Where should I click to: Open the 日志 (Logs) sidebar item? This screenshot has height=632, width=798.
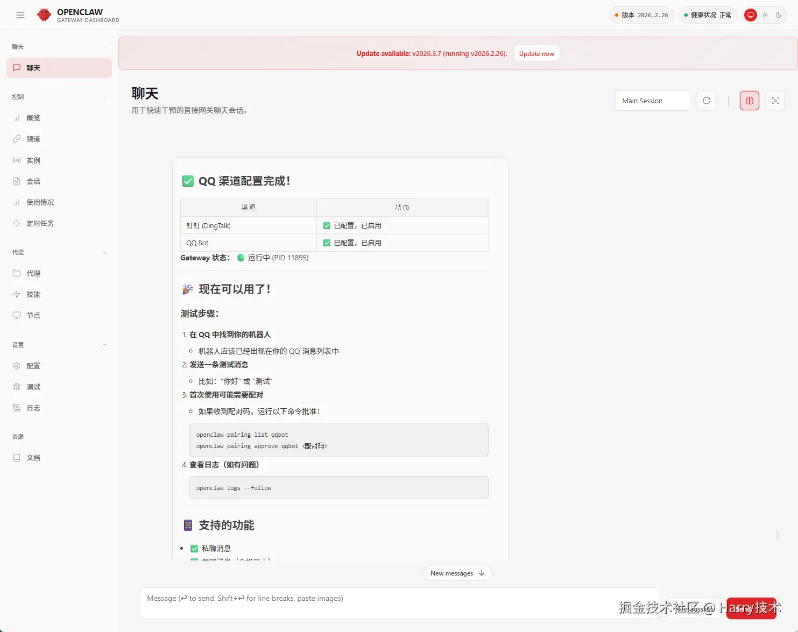click(x=33, y=408)
